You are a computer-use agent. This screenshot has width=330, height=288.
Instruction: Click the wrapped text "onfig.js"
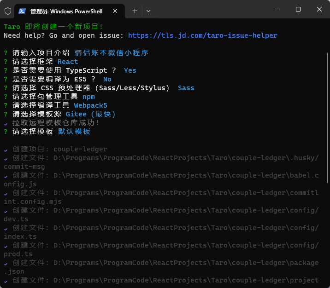pos(20,184)
